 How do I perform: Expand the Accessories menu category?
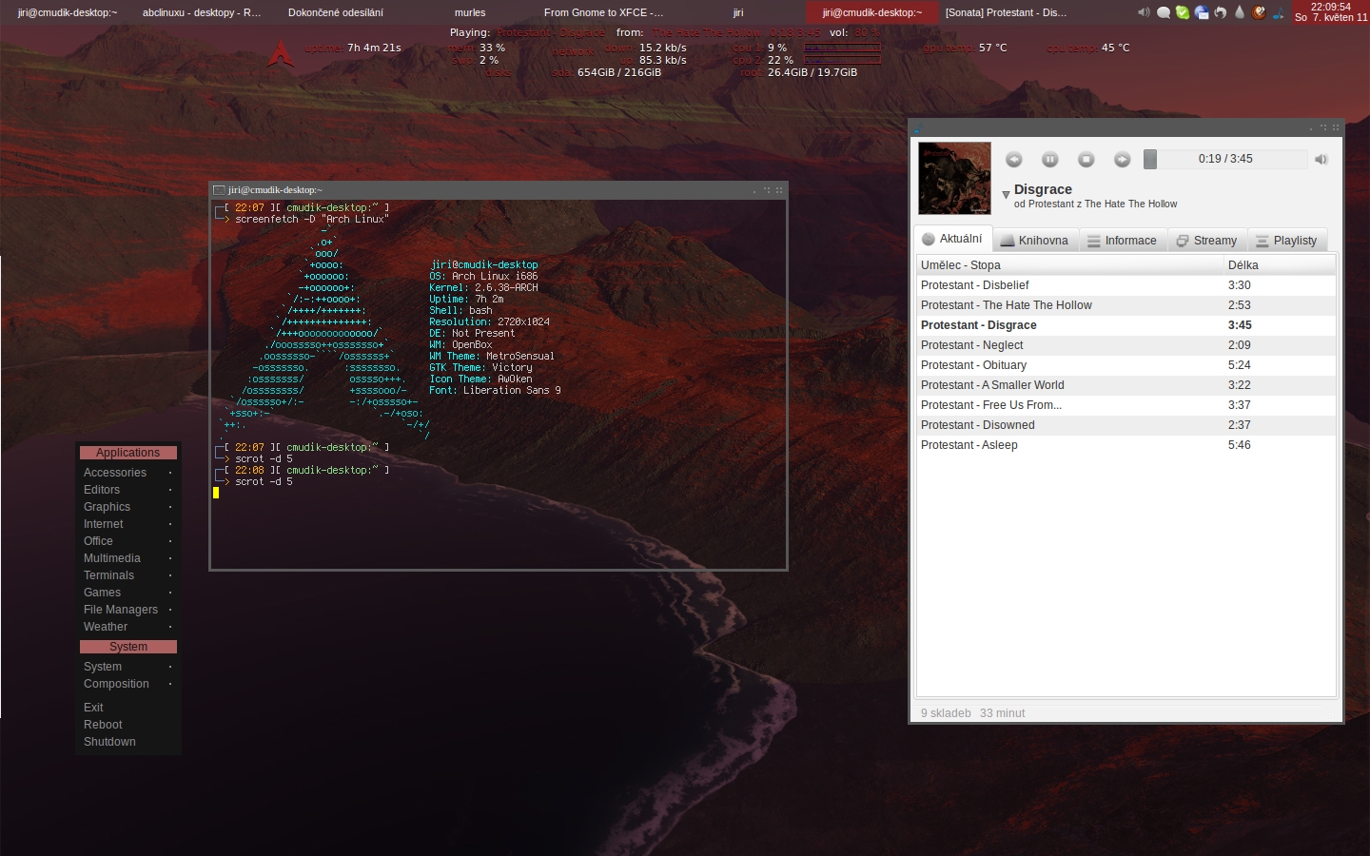pyautogui.click(x=127, y=473)
